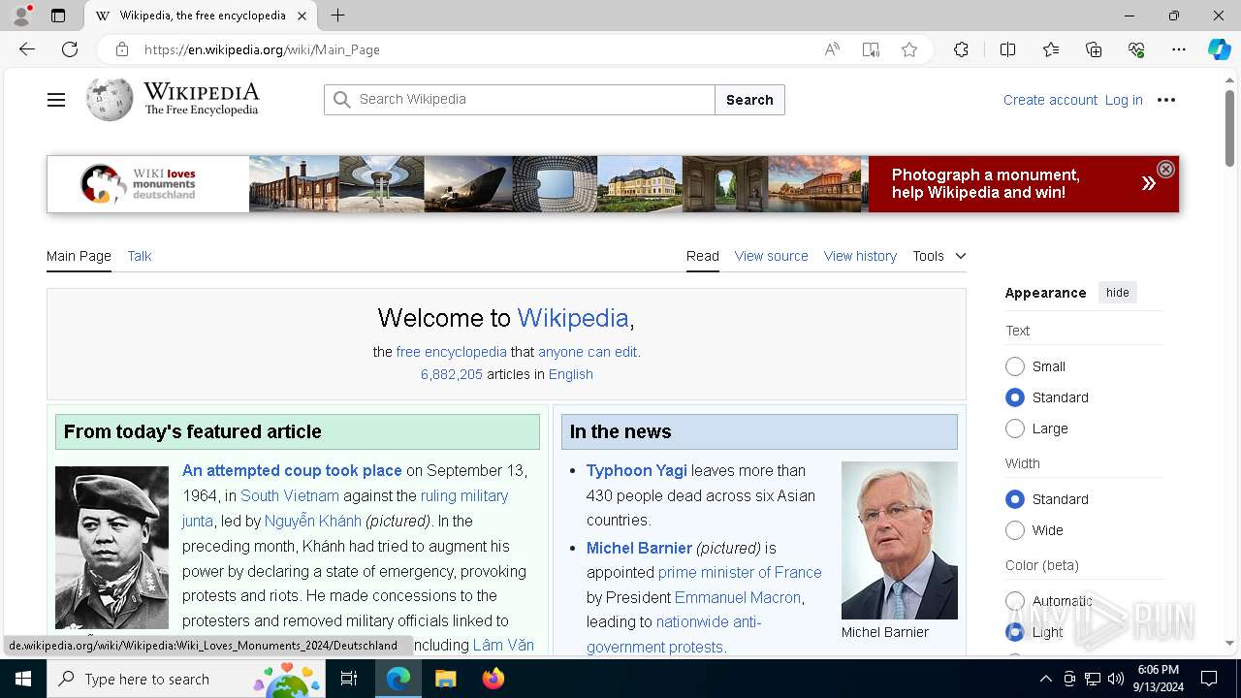
Task: Click the Wiki Loves Monuments banner text
Action: 985,184
